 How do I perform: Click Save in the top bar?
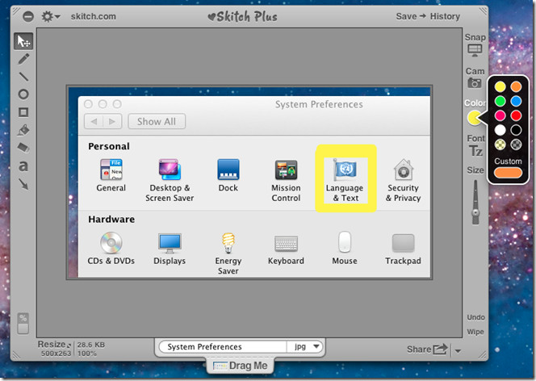[x=406, y=16]
